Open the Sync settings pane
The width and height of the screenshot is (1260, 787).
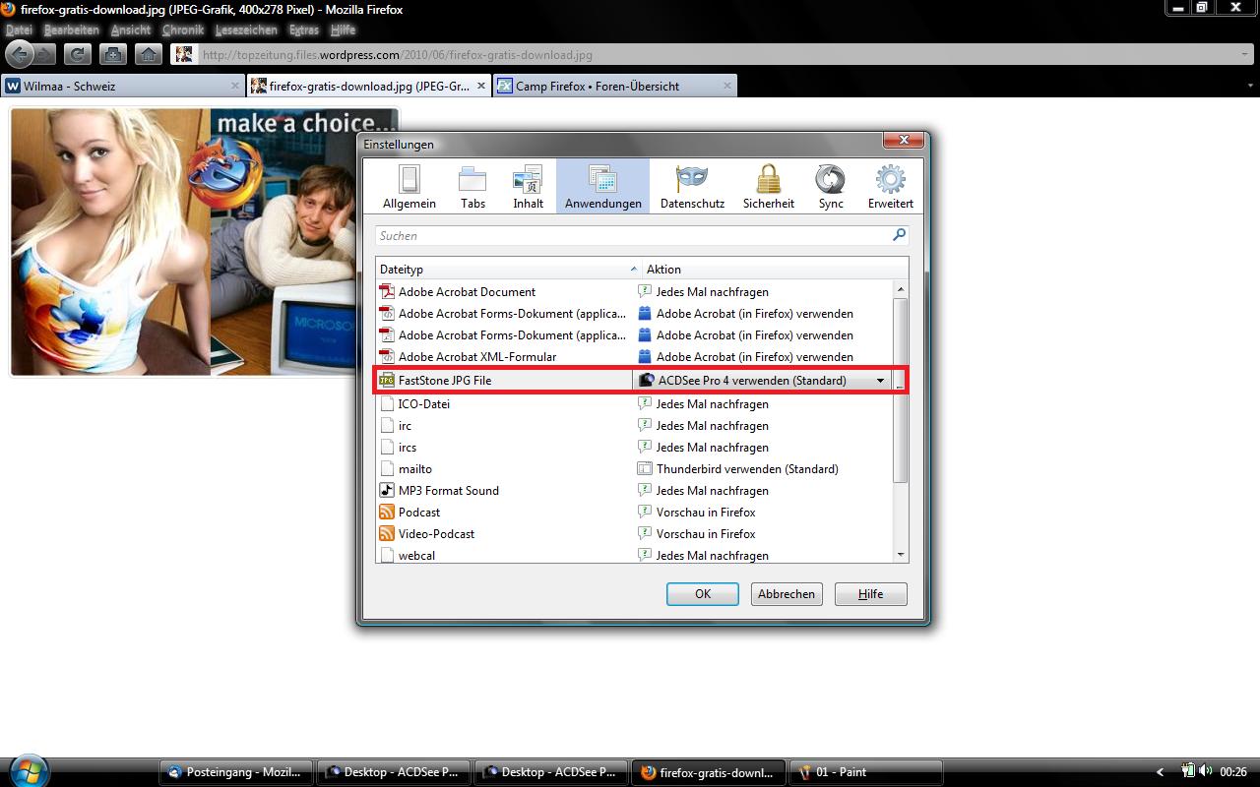[x=831, y=186]
